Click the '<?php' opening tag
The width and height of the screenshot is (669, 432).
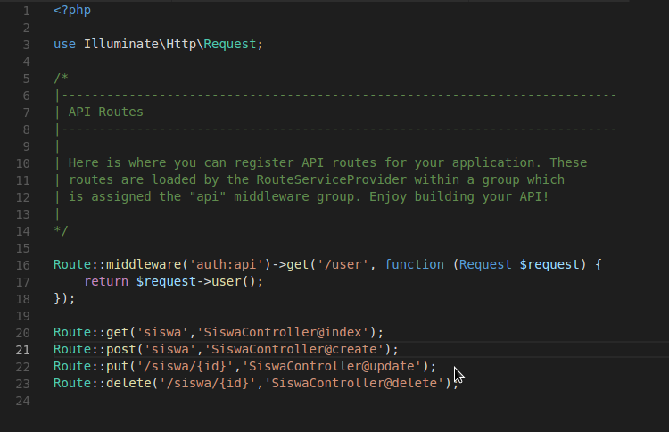coord(72,10)
